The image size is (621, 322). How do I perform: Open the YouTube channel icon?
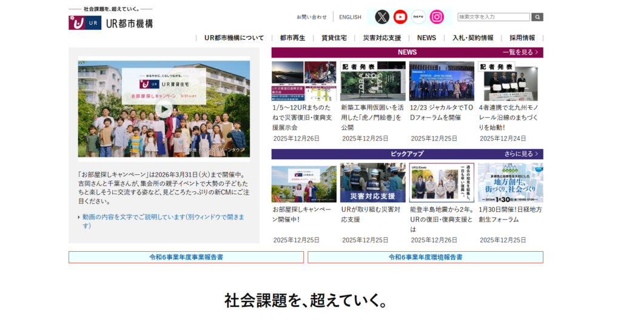[400, 17]
